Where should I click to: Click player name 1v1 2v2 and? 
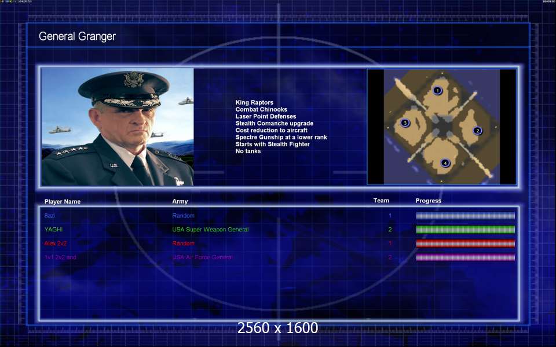pyautogui.click(x=60, y=257)
